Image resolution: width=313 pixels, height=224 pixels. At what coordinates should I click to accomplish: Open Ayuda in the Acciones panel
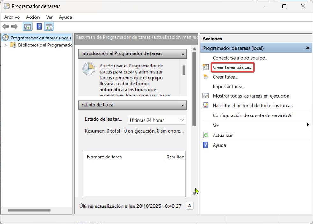[219, 145]
